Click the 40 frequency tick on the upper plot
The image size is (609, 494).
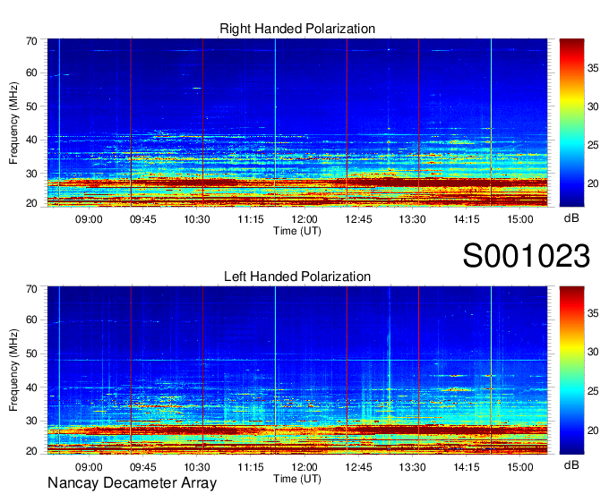[31, 140]
